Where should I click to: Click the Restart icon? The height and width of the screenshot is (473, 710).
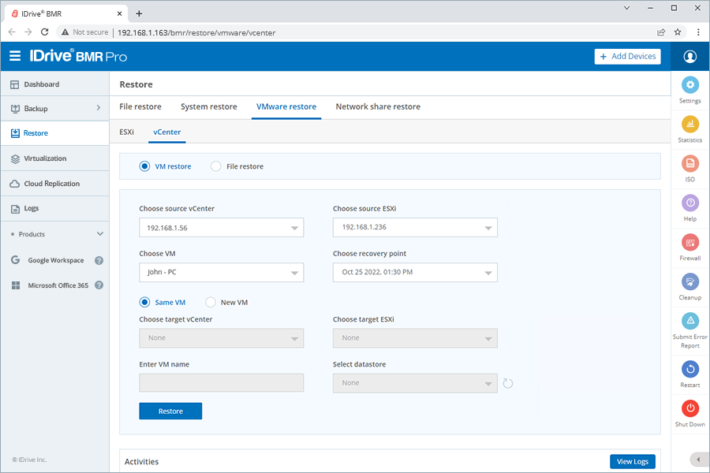(690, 369)
